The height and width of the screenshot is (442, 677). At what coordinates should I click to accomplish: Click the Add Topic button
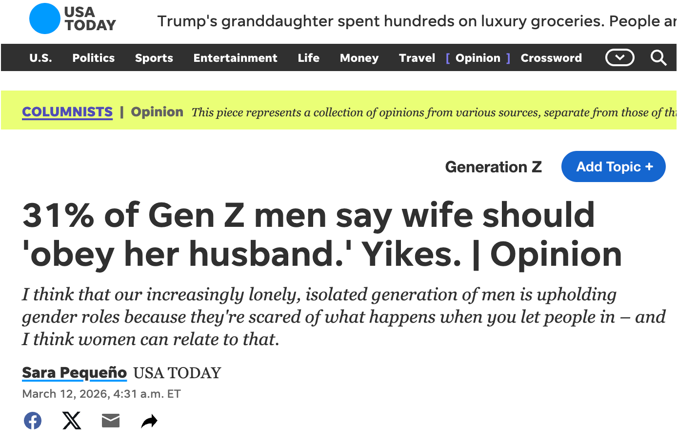coord(614,166)
